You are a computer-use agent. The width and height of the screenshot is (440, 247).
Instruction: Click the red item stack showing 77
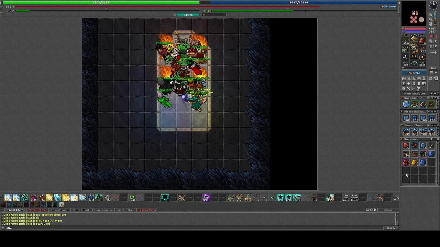point(406,145)
